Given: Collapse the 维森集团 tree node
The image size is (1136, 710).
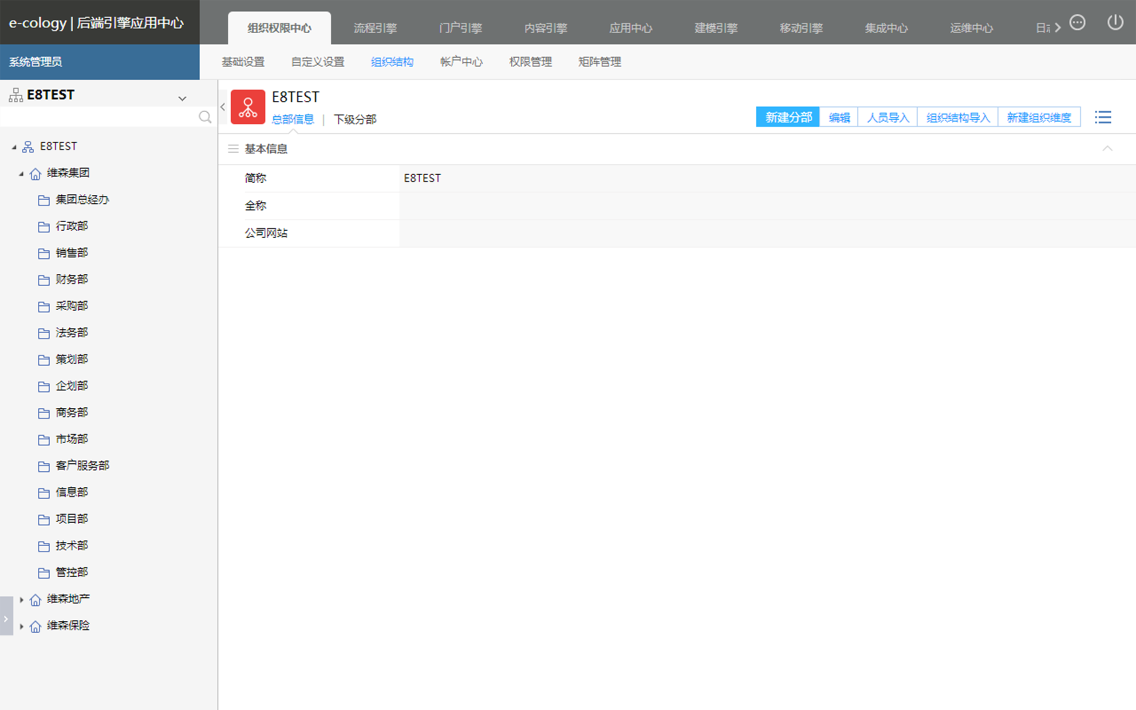Looking at the screenshot, I should [21, 174].
